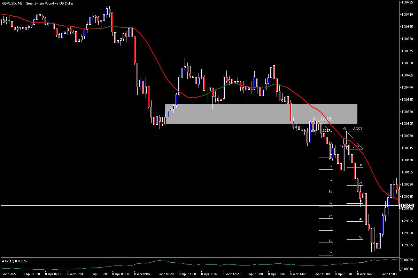This screenshot has width=418, height=278.
Task: Click time axis label 8 Apr 13:00
Action: pos(254,274)
